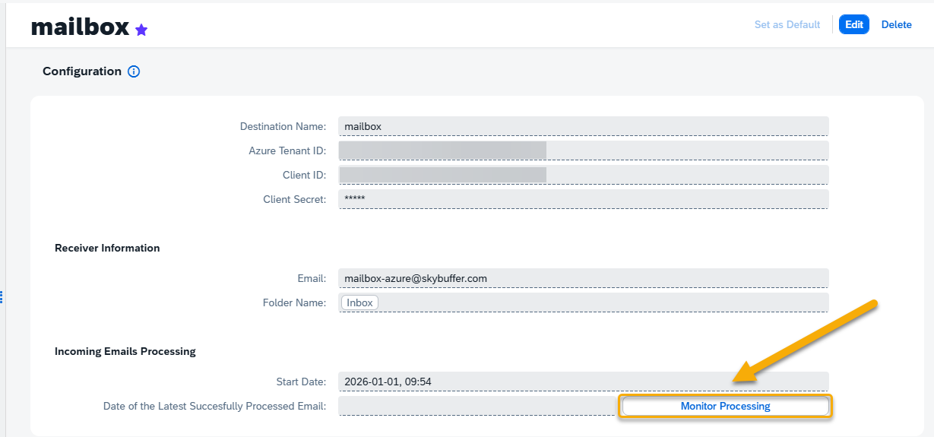Click the Incoming Emails Processing heading
Screen dimensions: 934x437
pyautogui.click(x=125, y=351)
